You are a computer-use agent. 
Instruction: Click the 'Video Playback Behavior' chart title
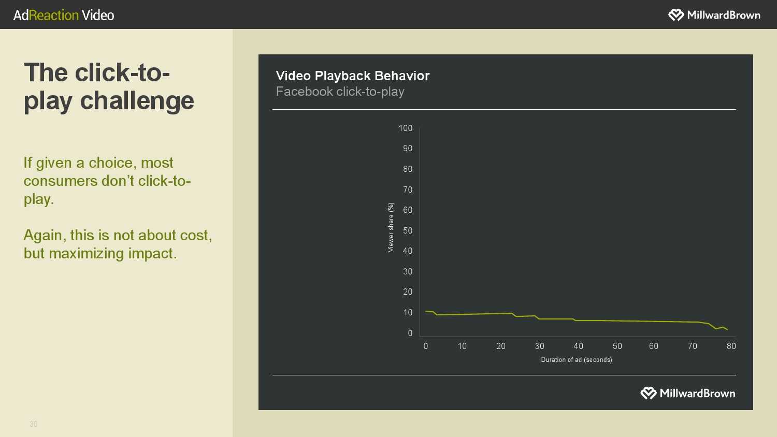(x=353, y=76)
